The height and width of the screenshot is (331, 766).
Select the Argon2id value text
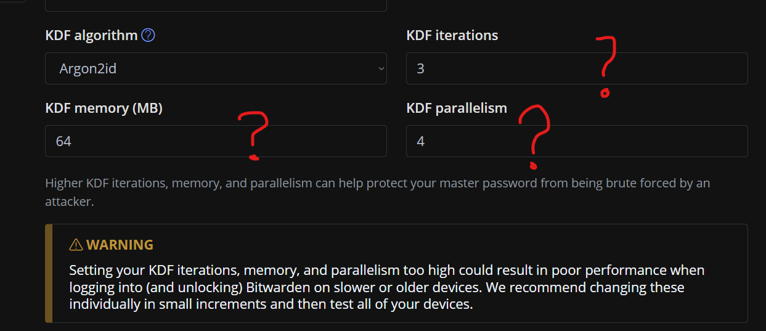88,69
